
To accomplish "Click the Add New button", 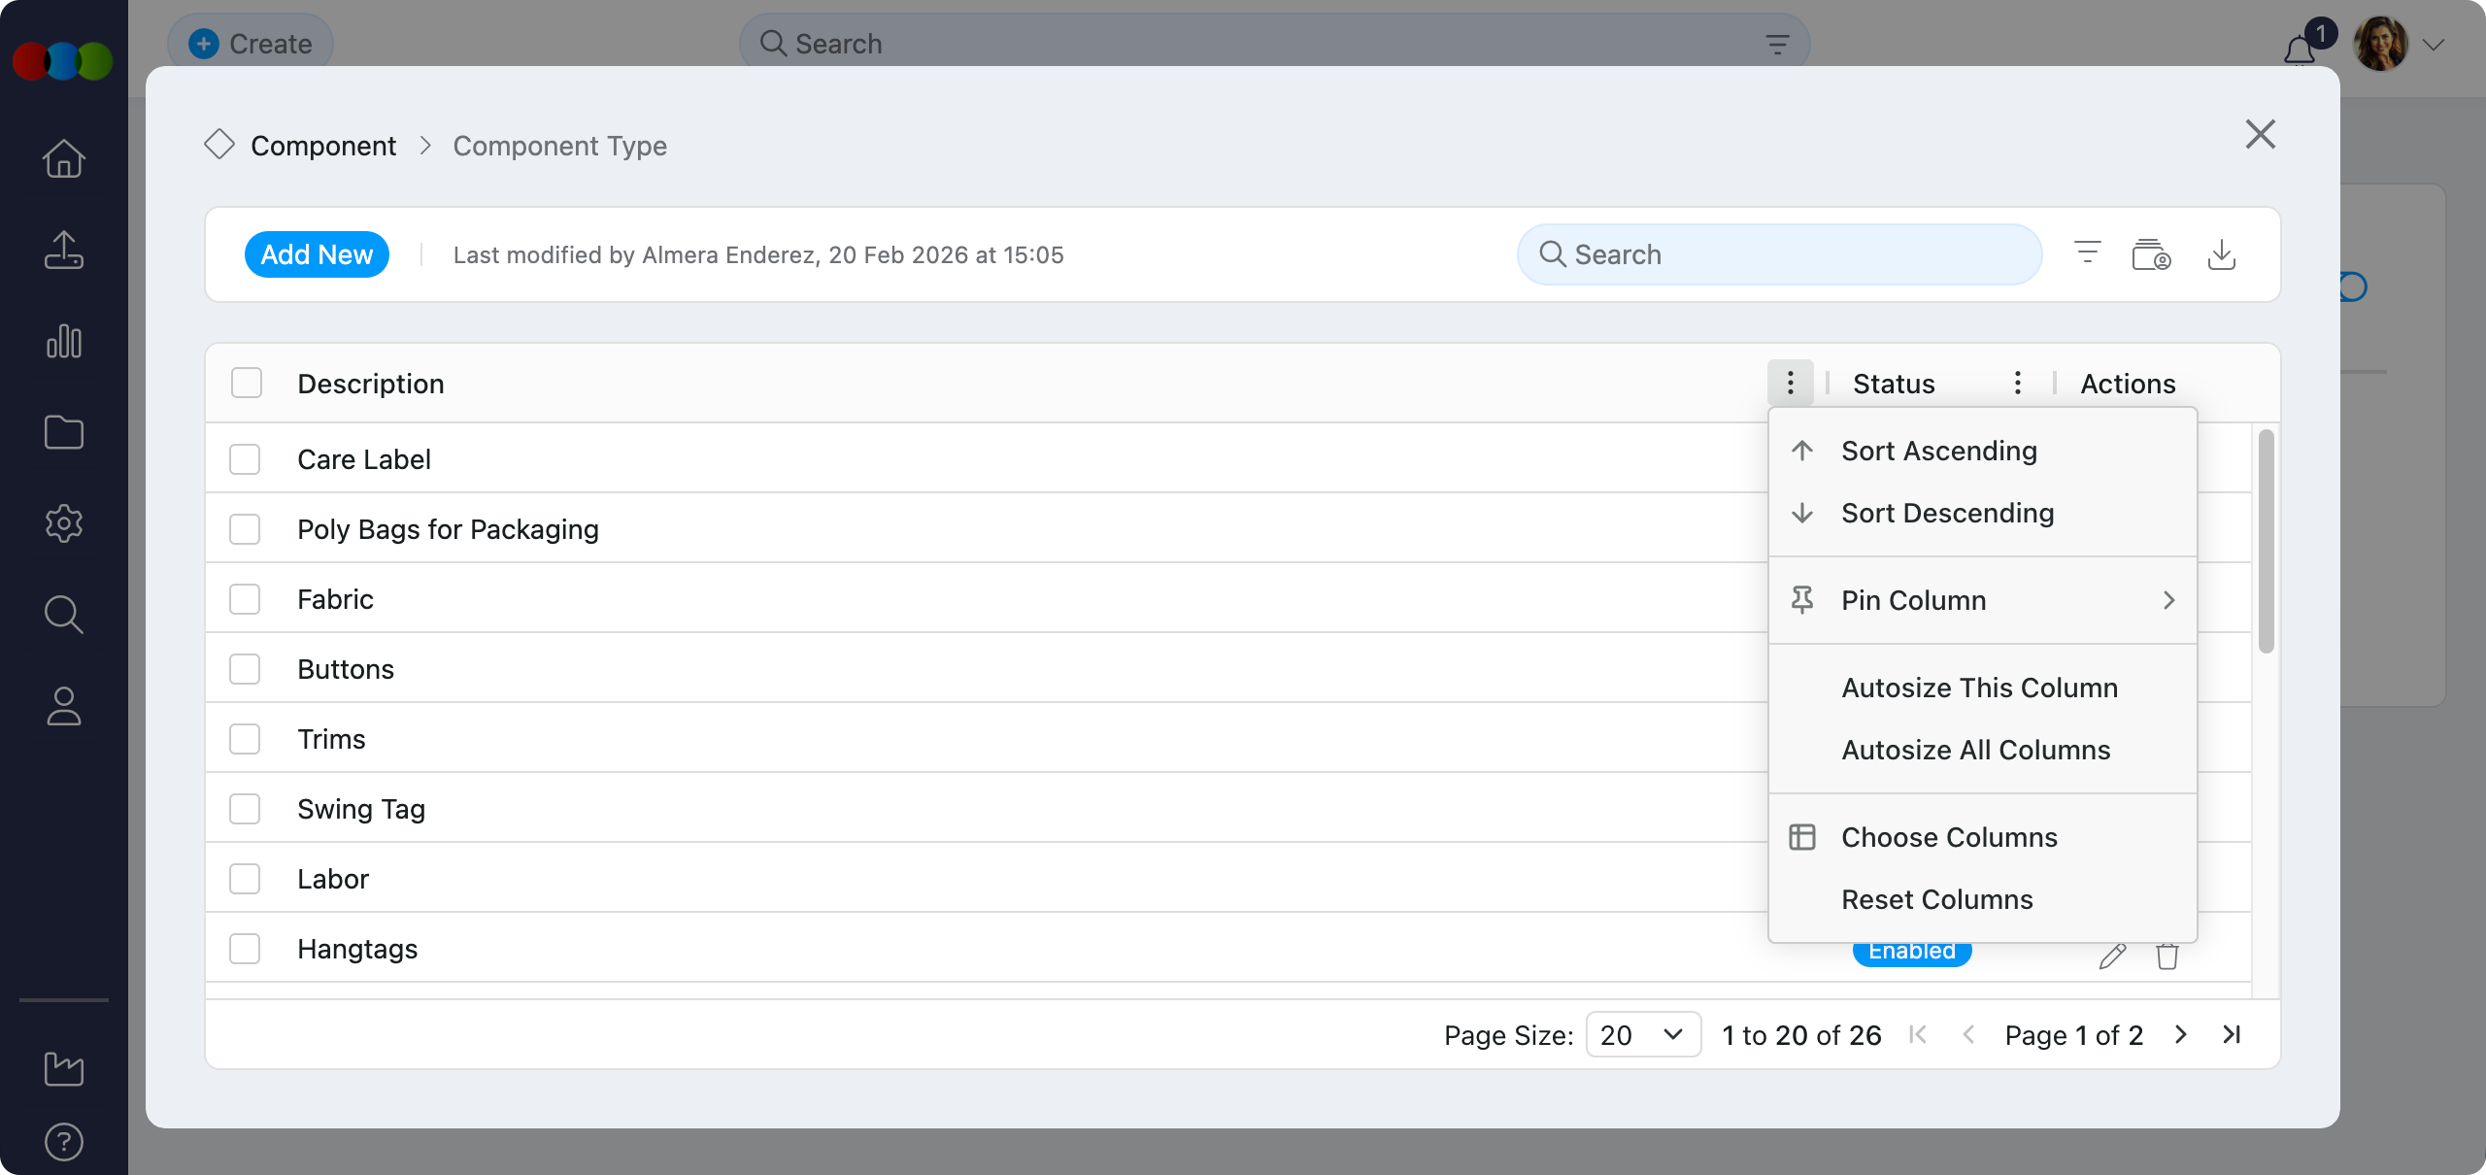I will [317, 253].
